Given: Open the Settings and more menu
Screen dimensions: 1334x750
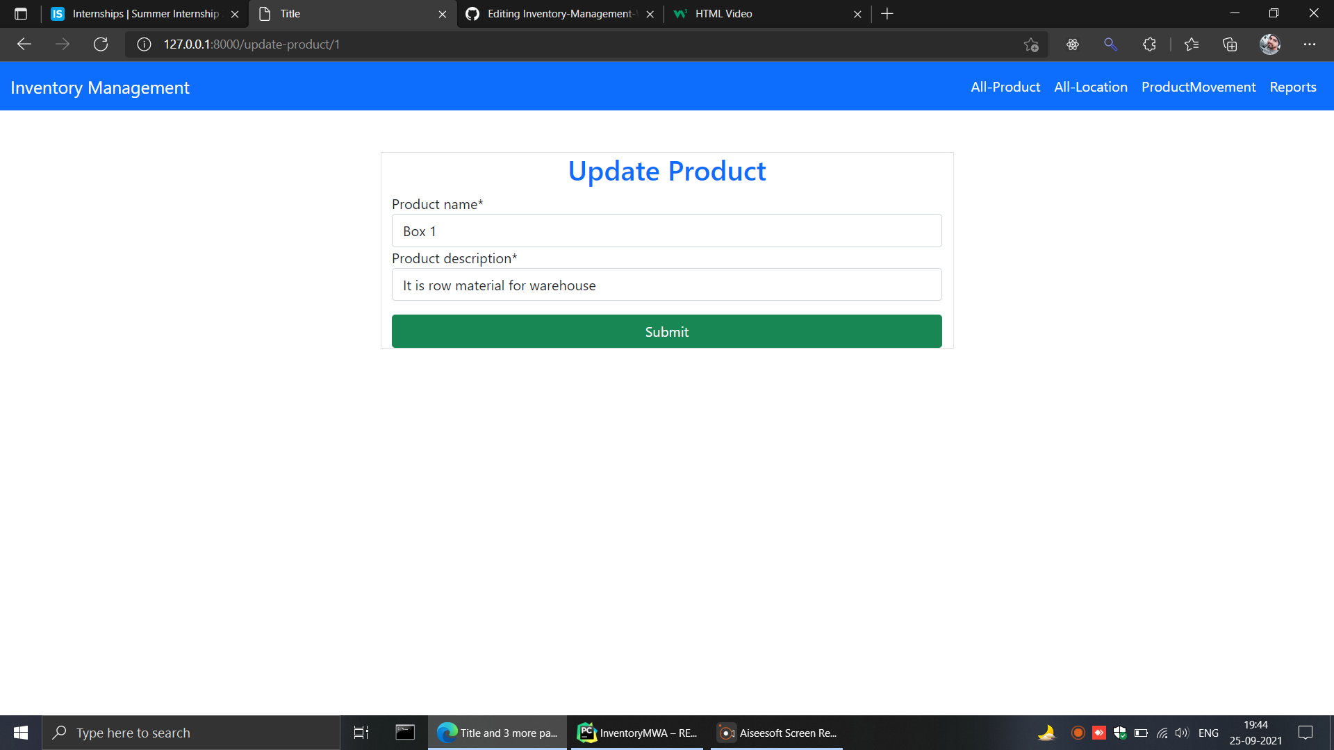Looking at the screenshot, I should coord(1310,44).
